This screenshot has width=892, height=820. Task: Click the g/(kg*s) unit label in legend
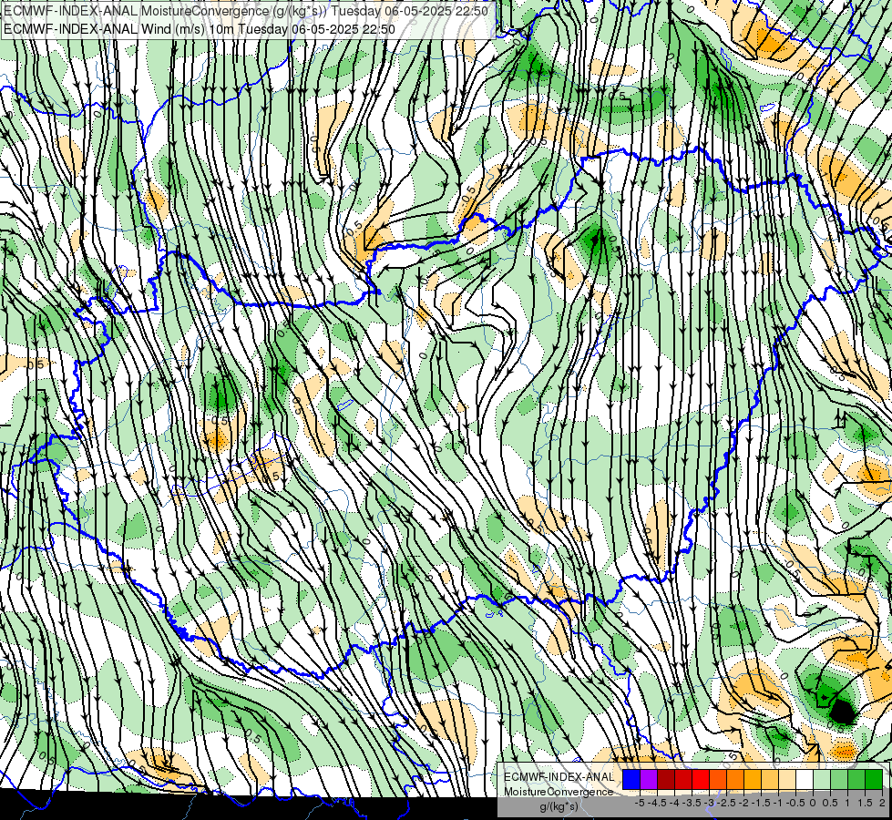click(x=559, y=806)
